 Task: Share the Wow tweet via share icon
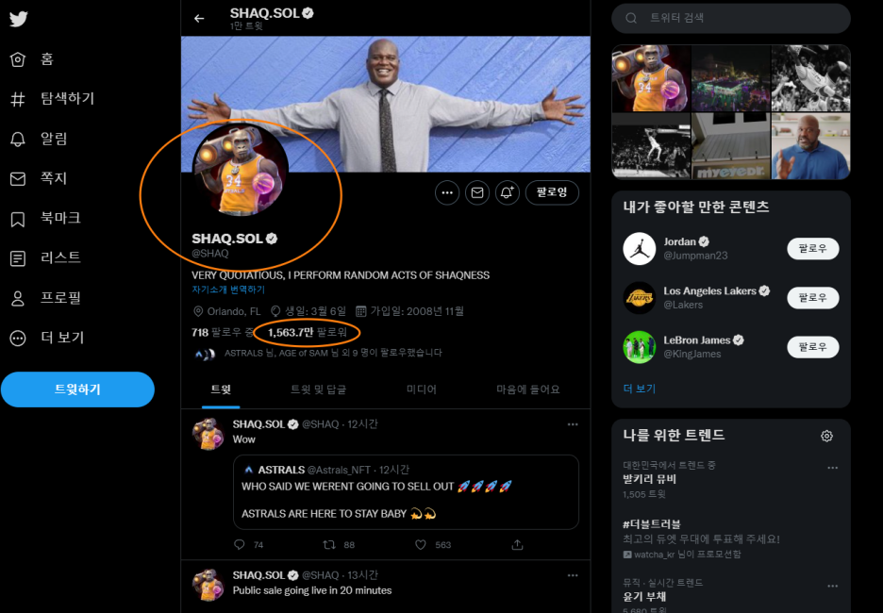[x=518, y=545]
